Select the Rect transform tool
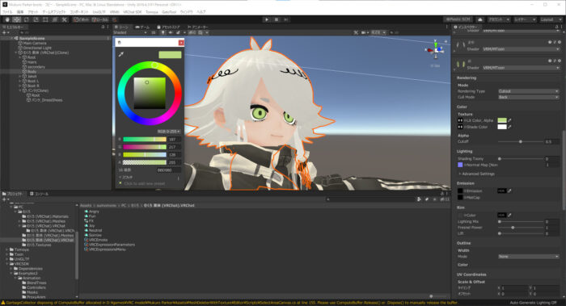This screenshot has width=566, height=306. (45, 19)
